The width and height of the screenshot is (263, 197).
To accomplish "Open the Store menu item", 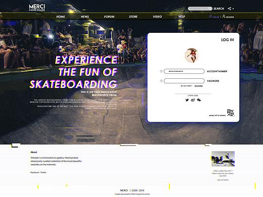I will (133, 17).
